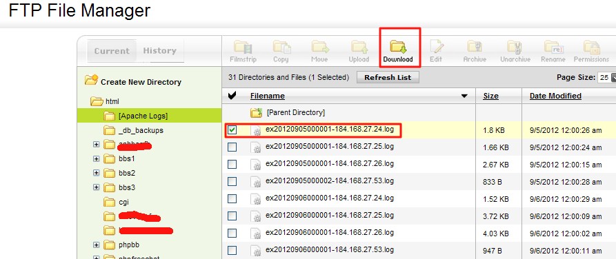The image size is (616, 259).
Task: Check the ex20120905000002-184.168.27.53.log checkbox
Action: coord(232,181)
